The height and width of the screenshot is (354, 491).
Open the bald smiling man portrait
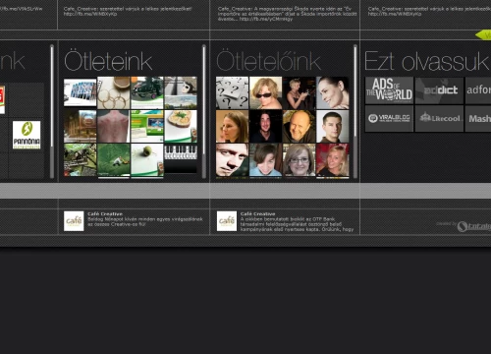299,127
